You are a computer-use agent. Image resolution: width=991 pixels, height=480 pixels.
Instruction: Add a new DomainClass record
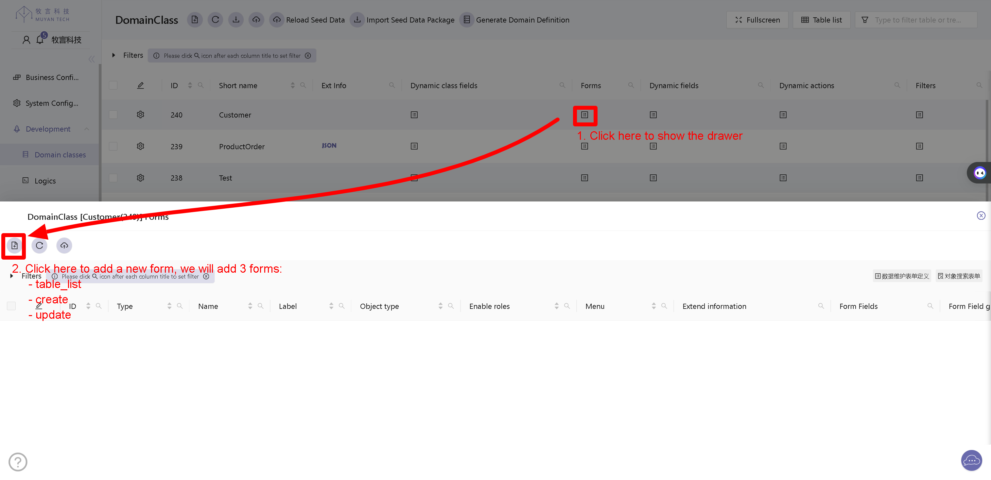(x=195, y=20)
